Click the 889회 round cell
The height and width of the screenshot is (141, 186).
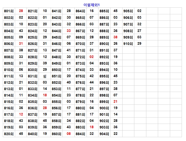tap(104, 37)
